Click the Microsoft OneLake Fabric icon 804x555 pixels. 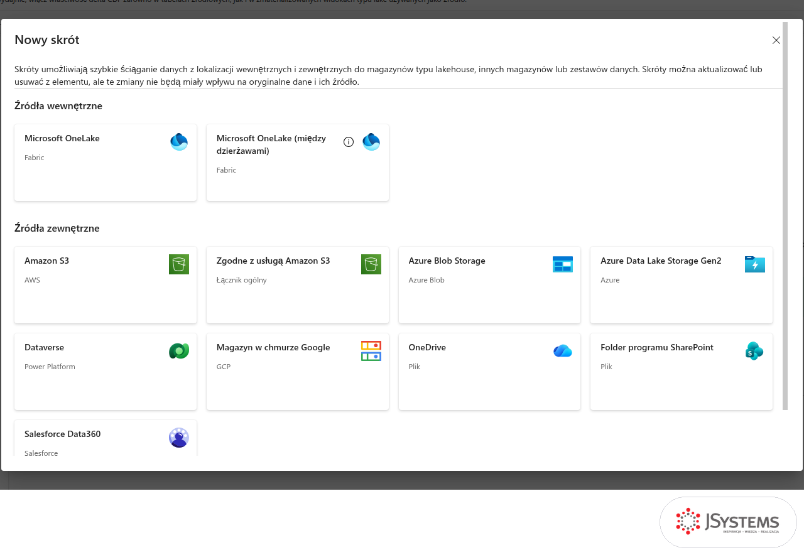179,142
